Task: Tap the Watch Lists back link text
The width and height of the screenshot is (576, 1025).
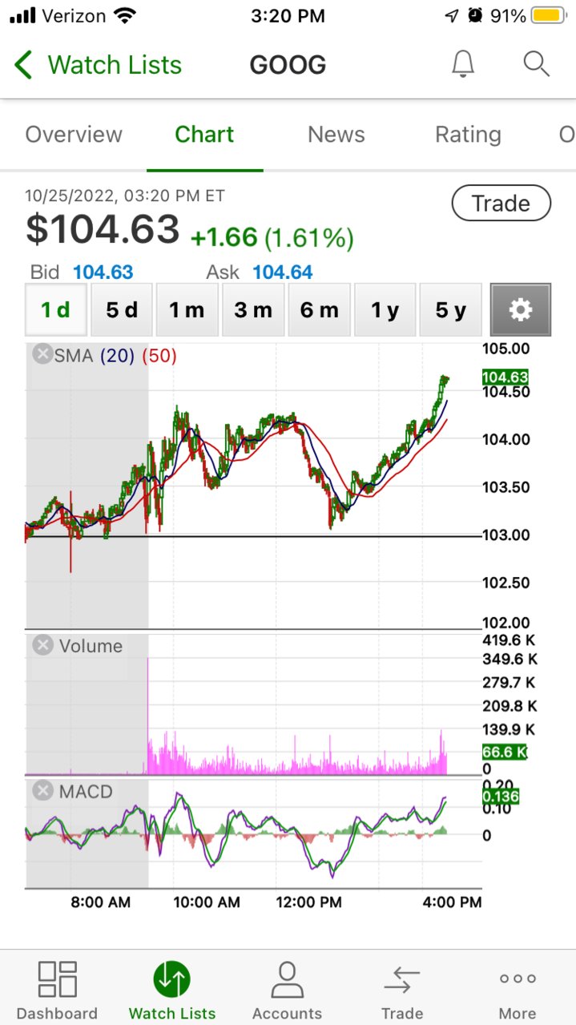Action: point(115,65)
